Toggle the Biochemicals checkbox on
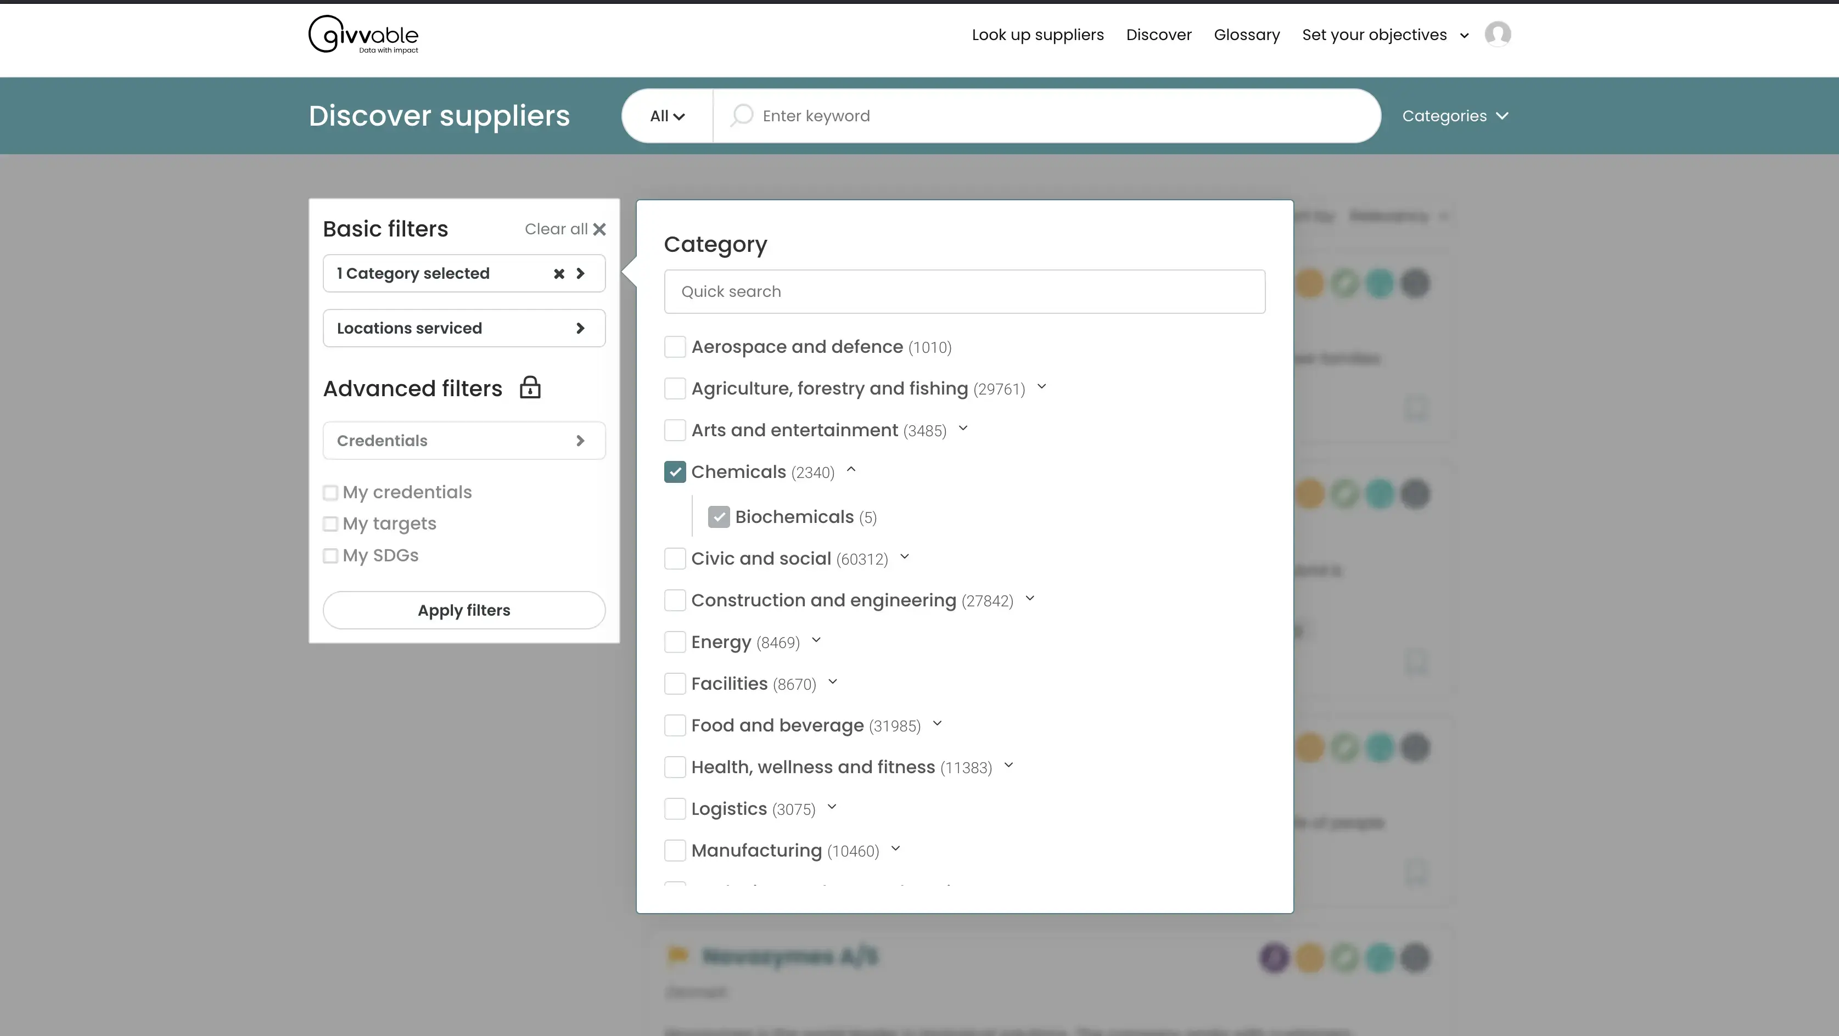This screenshot has height=1036, width=1839. [x=719, y=516]
